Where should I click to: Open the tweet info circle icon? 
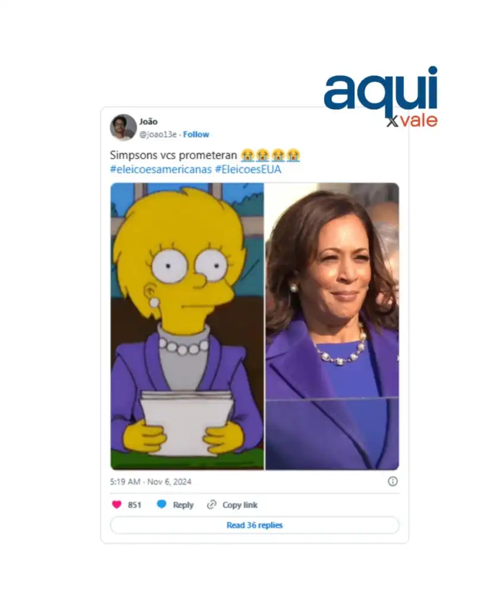[x=393, y=481]
